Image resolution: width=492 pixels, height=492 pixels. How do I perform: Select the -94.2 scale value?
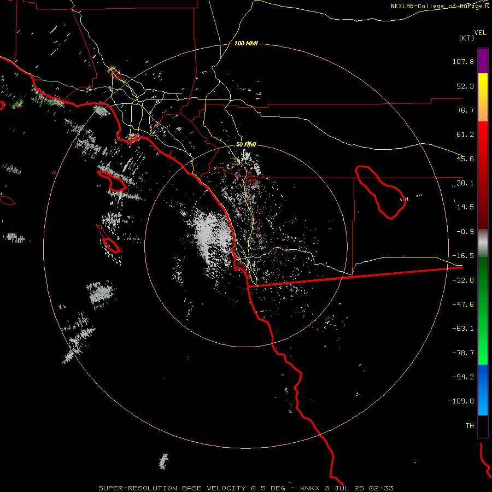pos(463,377)
